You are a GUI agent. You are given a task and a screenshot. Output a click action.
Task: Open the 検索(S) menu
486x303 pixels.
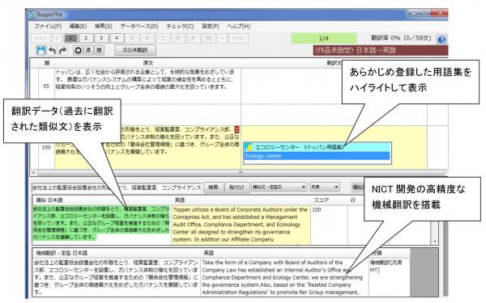click(104, 27)
